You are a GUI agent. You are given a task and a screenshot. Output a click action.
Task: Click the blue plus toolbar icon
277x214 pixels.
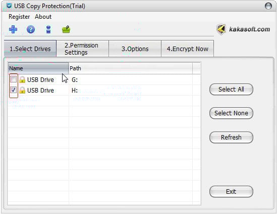point(13,29)
